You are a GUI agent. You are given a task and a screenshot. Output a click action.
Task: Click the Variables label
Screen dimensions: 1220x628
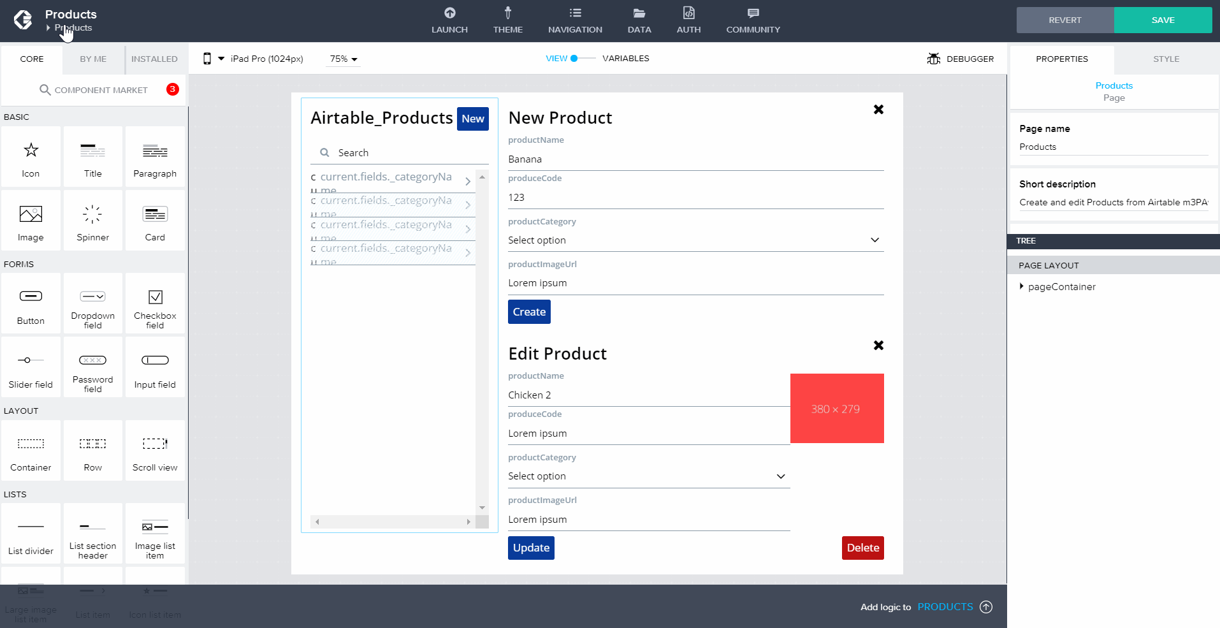pyautogui.click(x=626, y=58)
